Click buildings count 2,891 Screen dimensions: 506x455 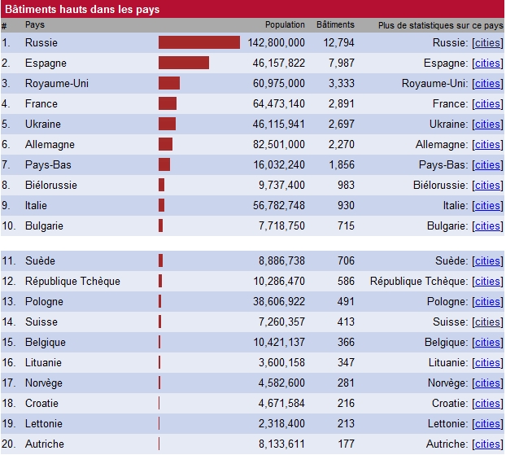pos(342,103)
